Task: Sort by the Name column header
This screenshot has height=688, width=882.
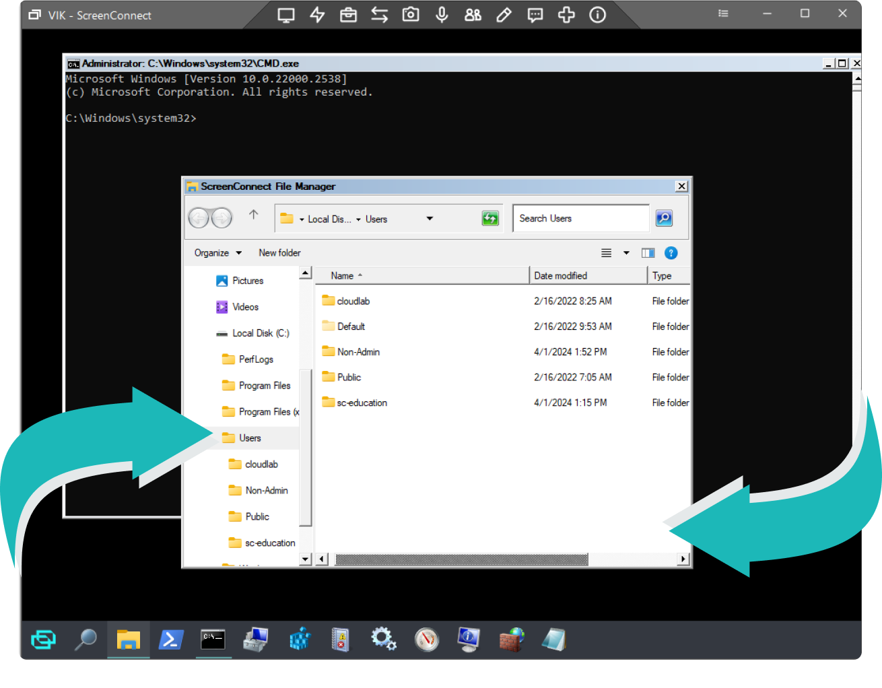Action: click(x=422, y=275)
